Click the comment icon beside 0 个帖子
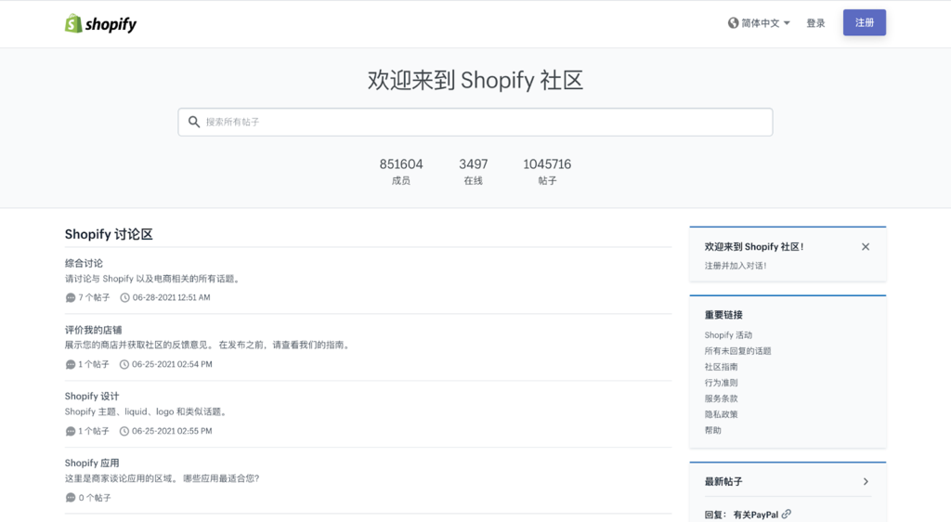951x522 pixels. click(x=71, y=498)
